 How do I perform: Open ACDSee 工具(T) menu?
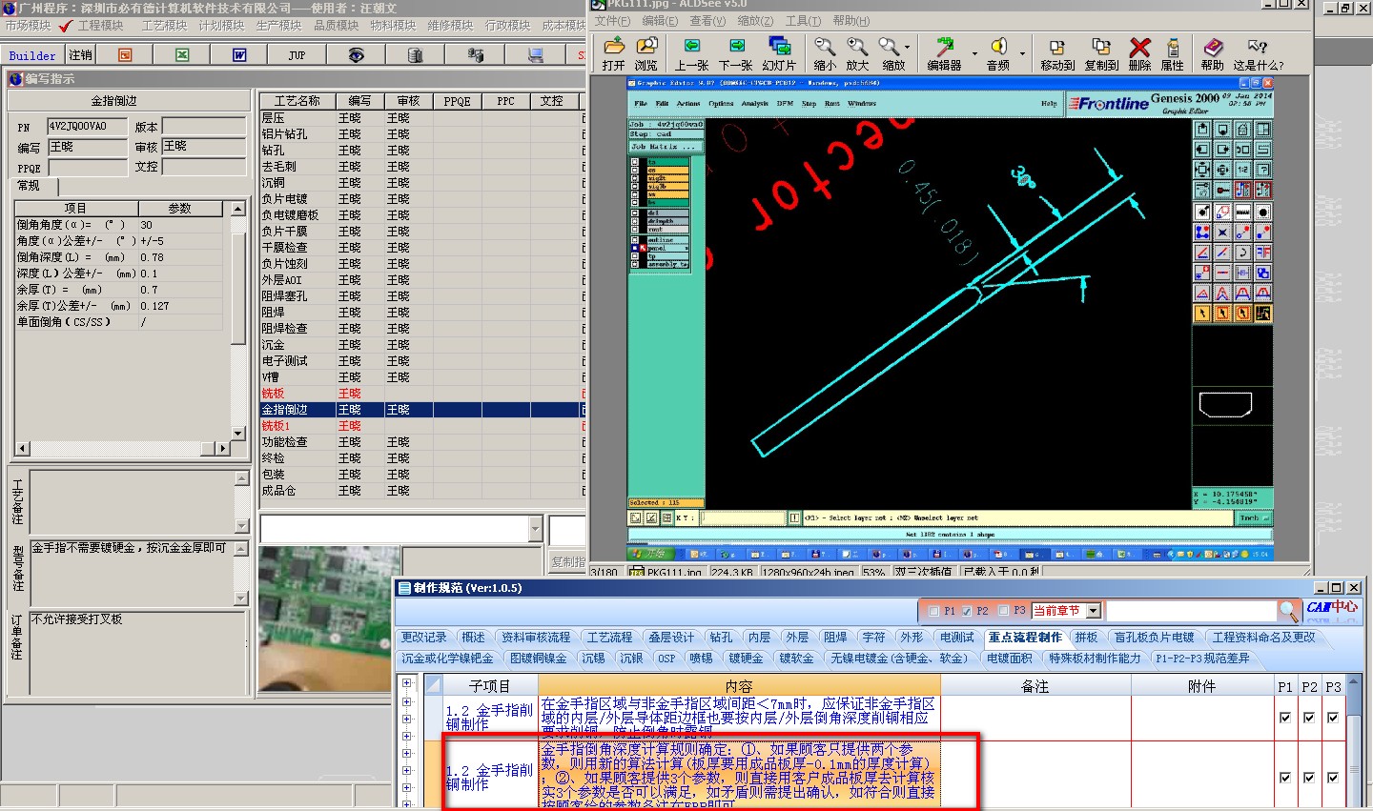(803, 21)
